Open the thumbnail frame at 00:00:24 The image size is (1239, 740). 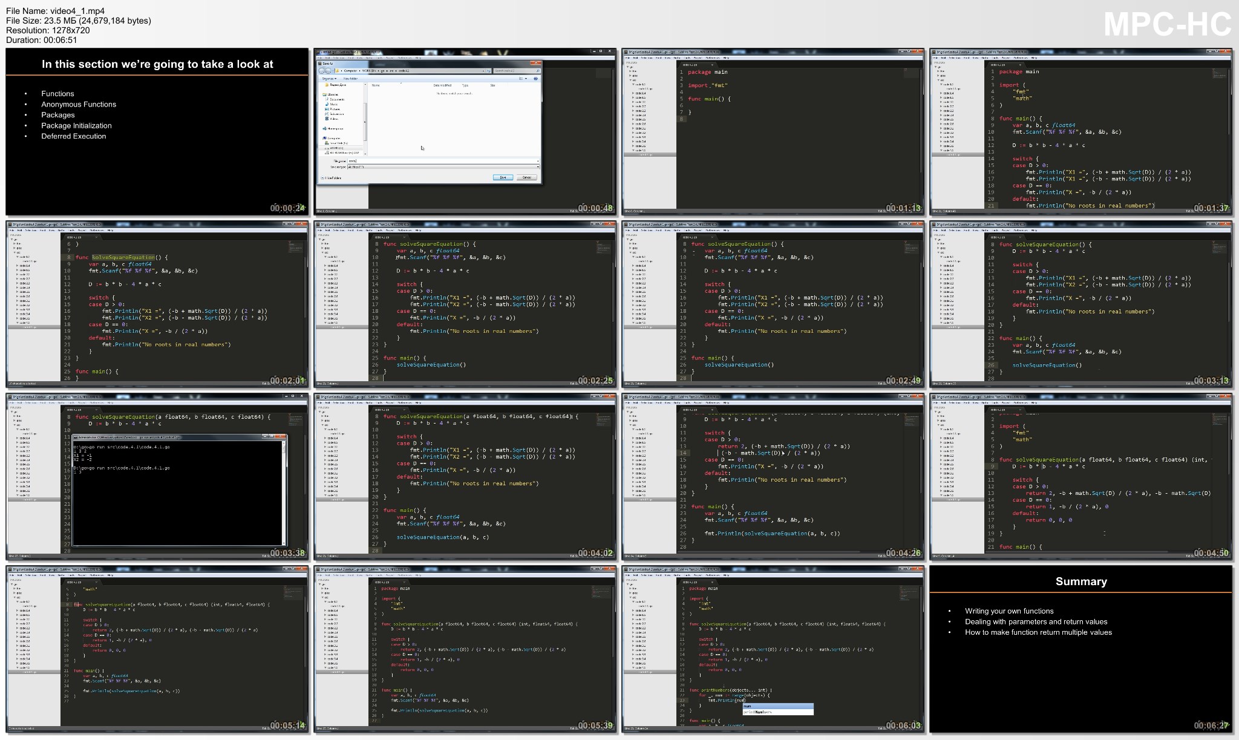click(x=157, y=132)
